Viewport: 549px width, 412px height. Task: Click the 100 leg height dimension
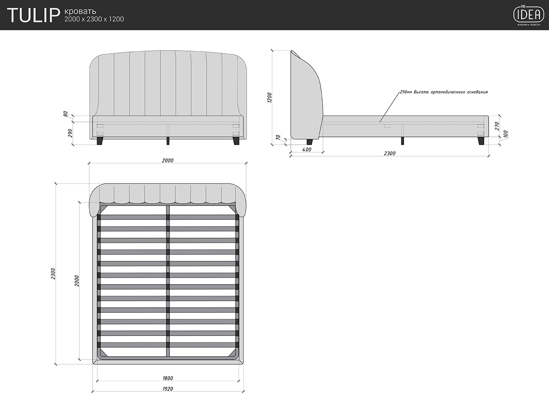coord(505,134)
